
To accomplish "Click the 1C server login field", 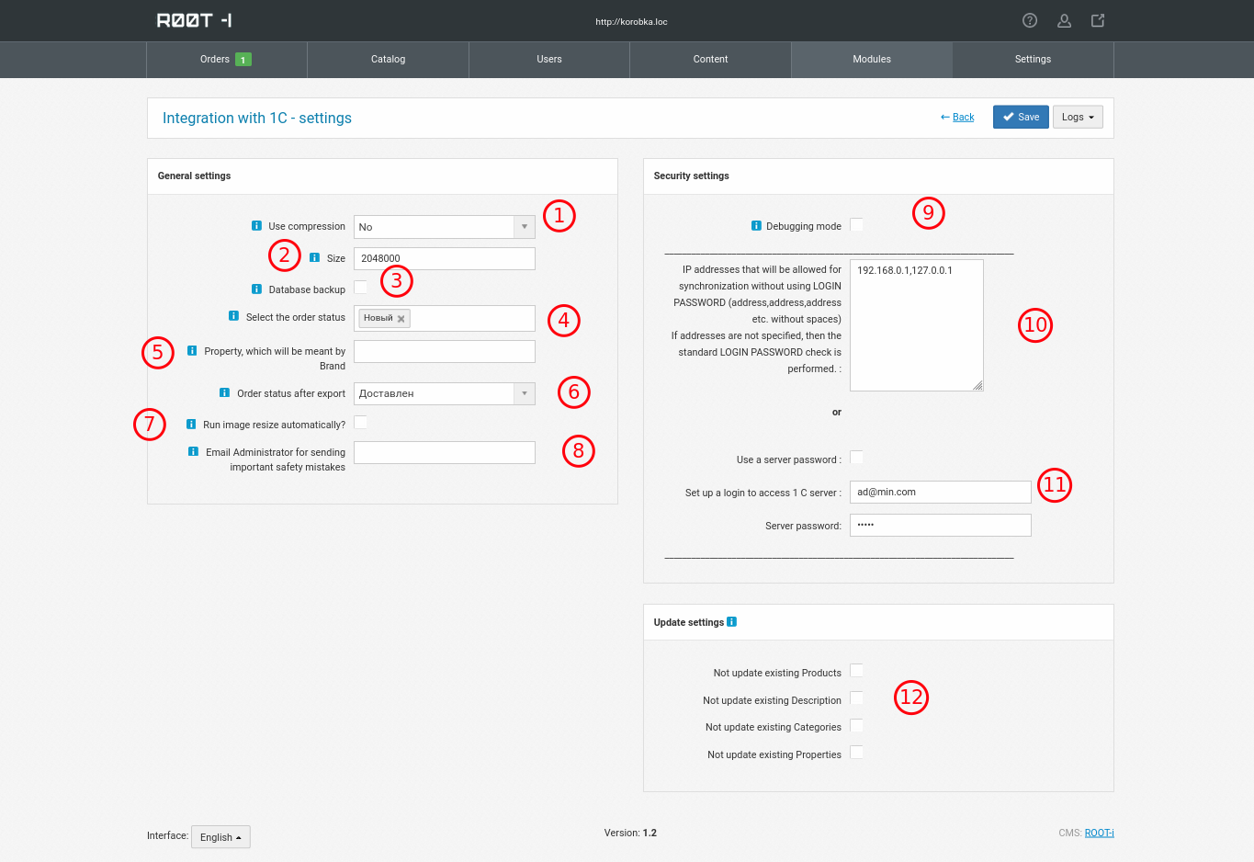I will click(941, 492).
